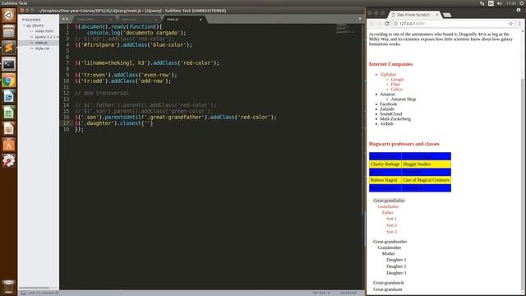Image resolution: width=526 pixels, height=296 pixels.
Task: Open style.css in the sidebar
Action: click(x=42, y=49)
